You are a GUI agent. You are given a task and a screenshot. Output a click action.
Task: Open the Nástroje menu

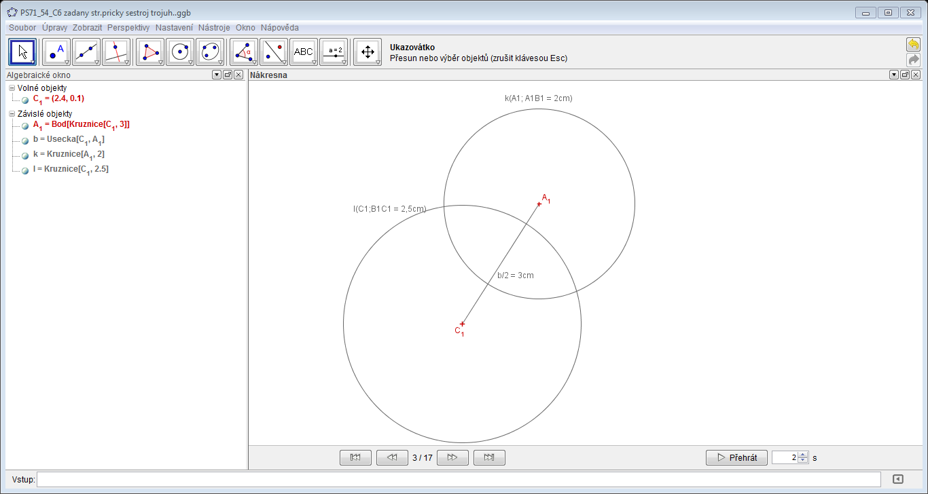214,28
